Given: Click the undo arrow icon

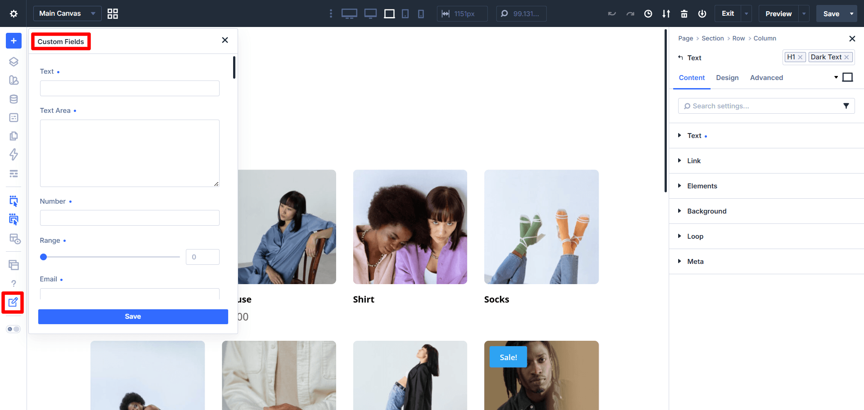Looking at the screenshot, I should 612,13.
